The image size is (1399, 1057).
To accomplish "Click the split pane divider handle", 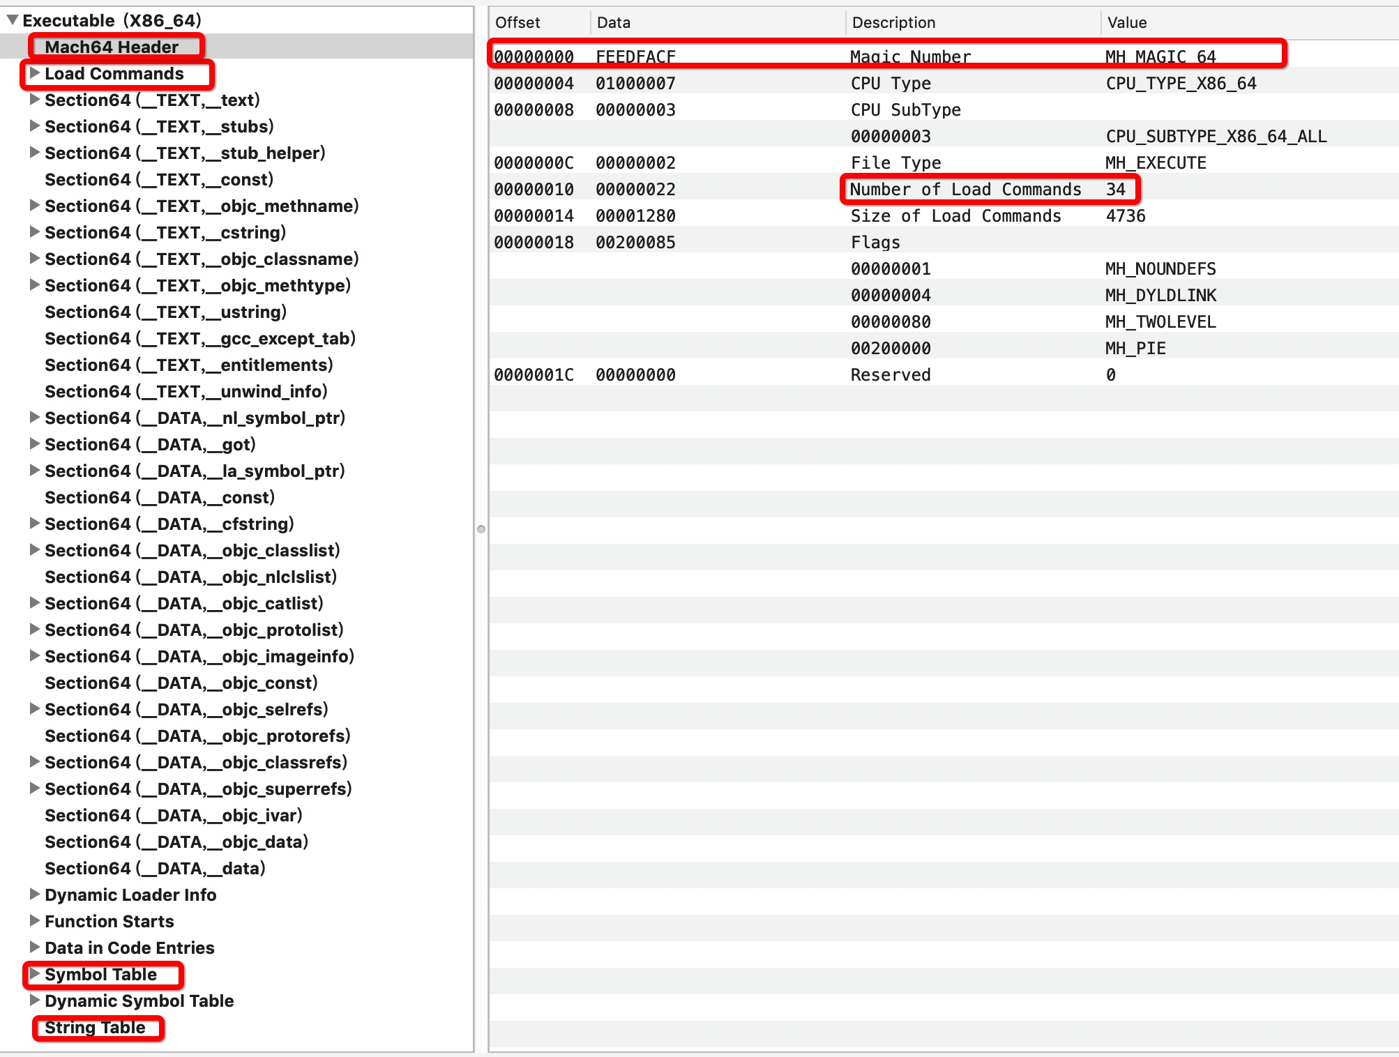I will 481,529.
